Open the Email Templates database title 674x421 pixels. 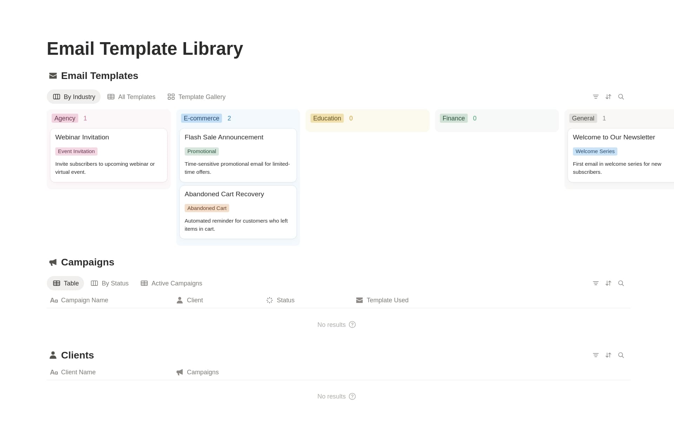(100, 76)
